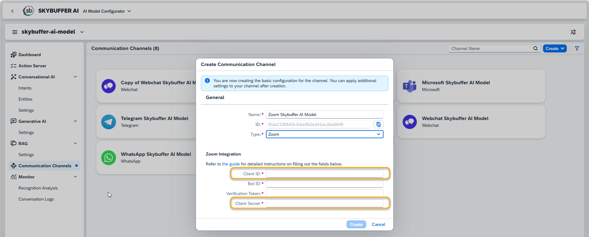The width and height of the screenshot is (589, 237).
Task: Open Settings under Conversational AI
Action: click(26, 110)
